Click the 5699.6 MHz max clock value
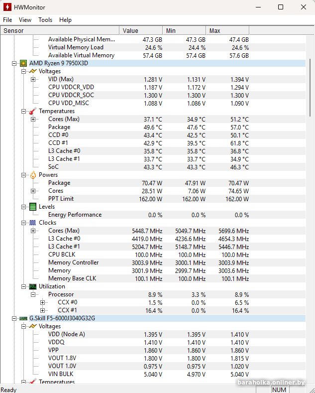This screenshot has height=393, width=315. click(233, 231)
